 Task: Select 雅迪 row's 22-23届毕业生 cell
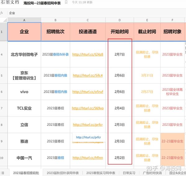click(172, 141)
